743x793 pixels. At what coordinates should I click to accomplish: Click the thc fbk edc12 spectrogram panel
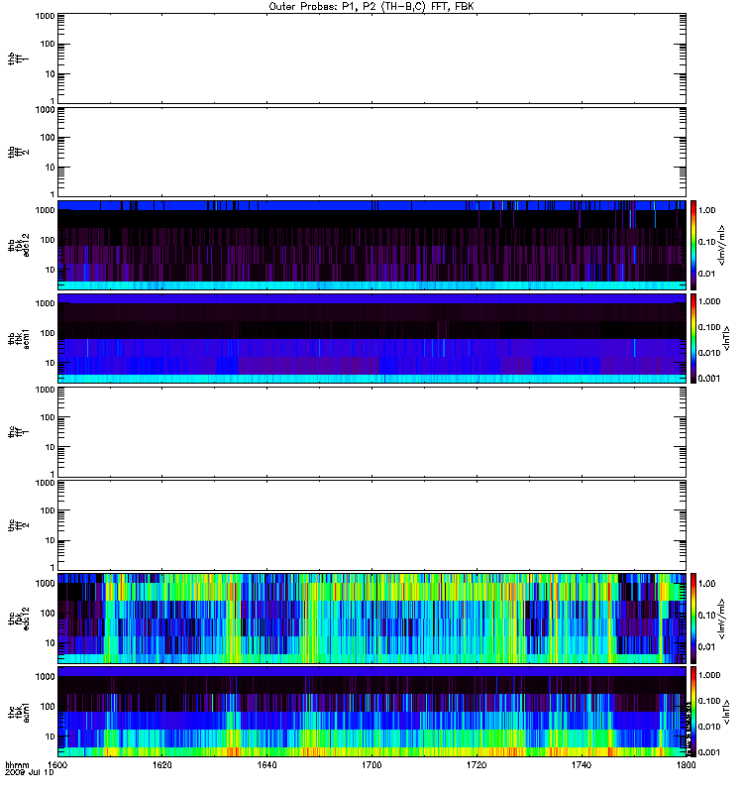pyautogui.click(x=371, y=619)
